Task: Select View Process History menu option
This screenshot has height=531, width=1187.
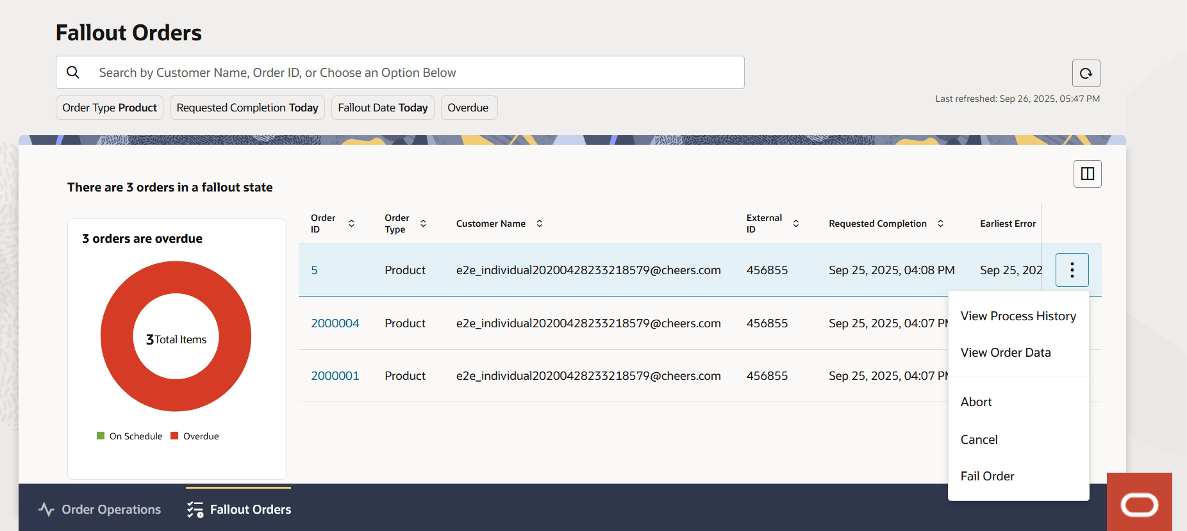Action: 1018,316
